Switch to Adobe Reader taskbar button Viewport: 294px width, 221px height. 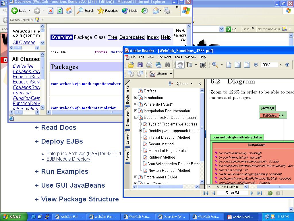click(241, 217)
